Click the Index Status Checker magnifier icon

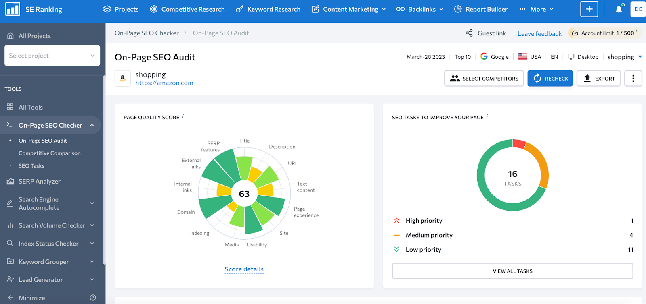click(10, 243)
